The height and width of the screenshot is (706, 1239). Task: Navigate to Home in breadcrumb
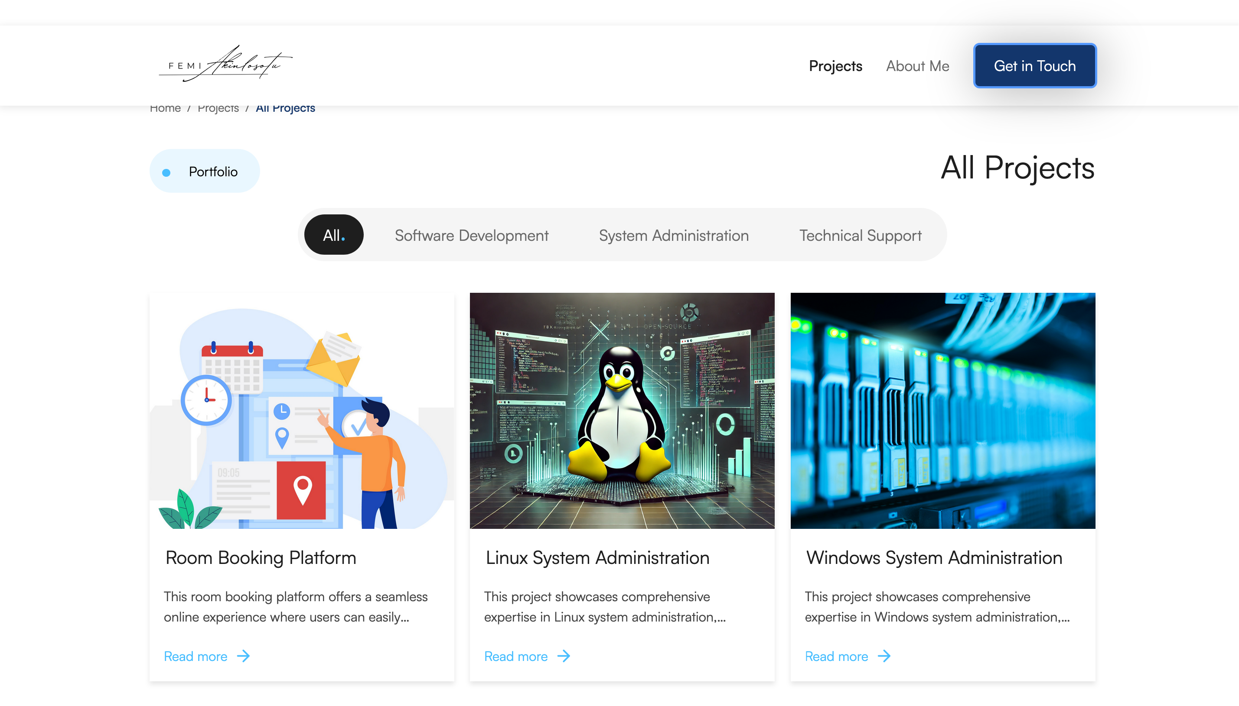coord(165,109)
